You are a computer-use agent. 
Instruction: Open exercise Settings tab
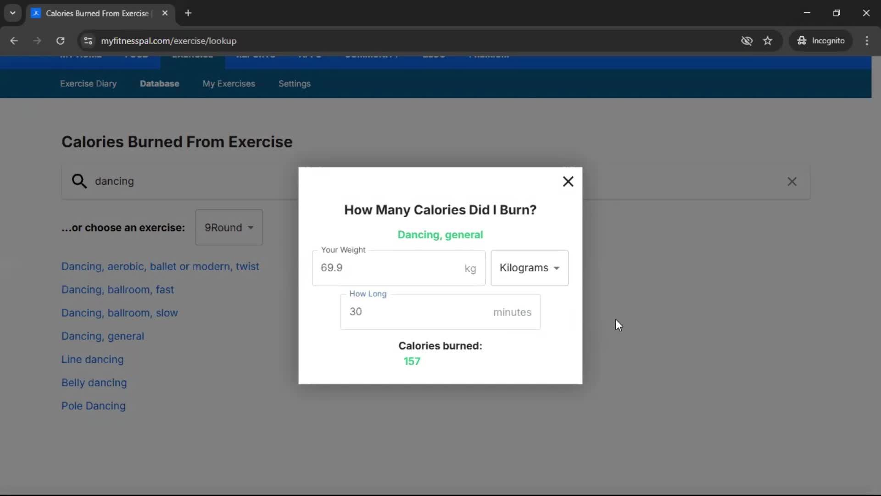[x=294, y=84]
